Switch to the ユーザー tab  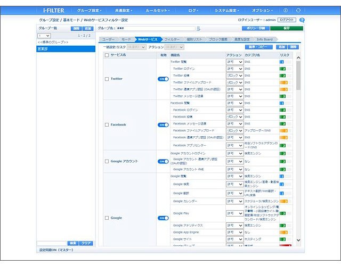click(108, 39)
